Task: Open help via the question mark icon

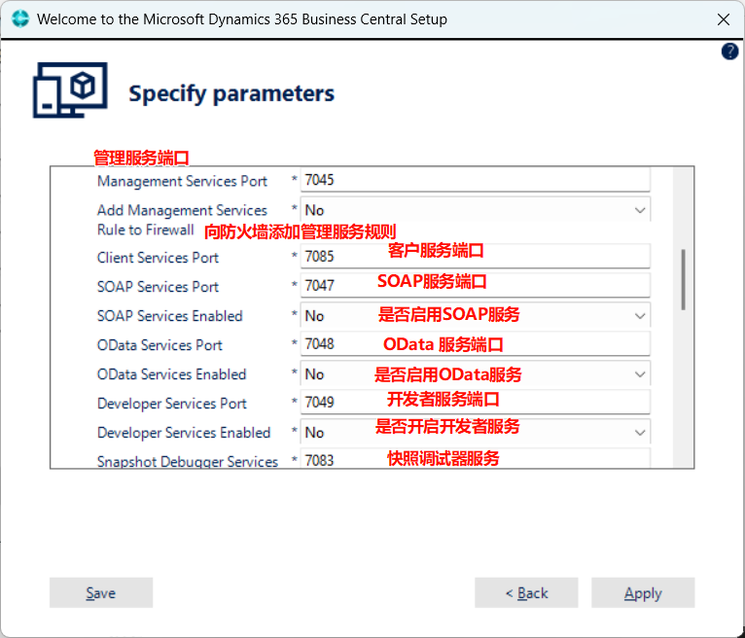Action: click(729, 52)
